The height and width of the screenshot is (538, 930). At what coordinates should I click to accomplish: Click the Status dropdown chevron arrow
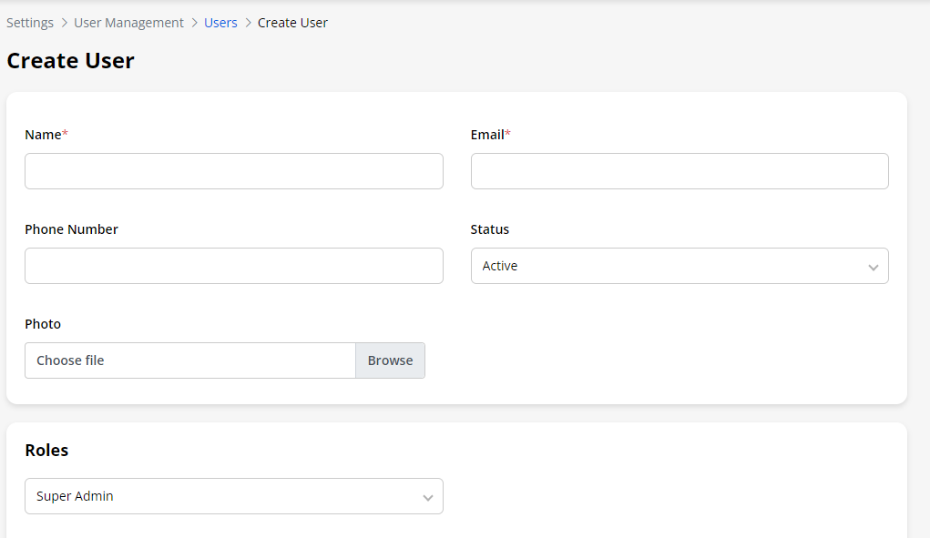(x=873, y=267)
